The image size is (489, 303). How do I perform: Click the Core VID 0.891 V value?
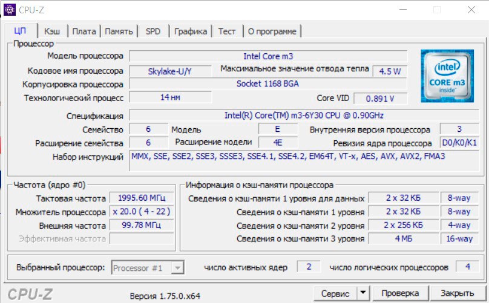click(x=381, y=99)
